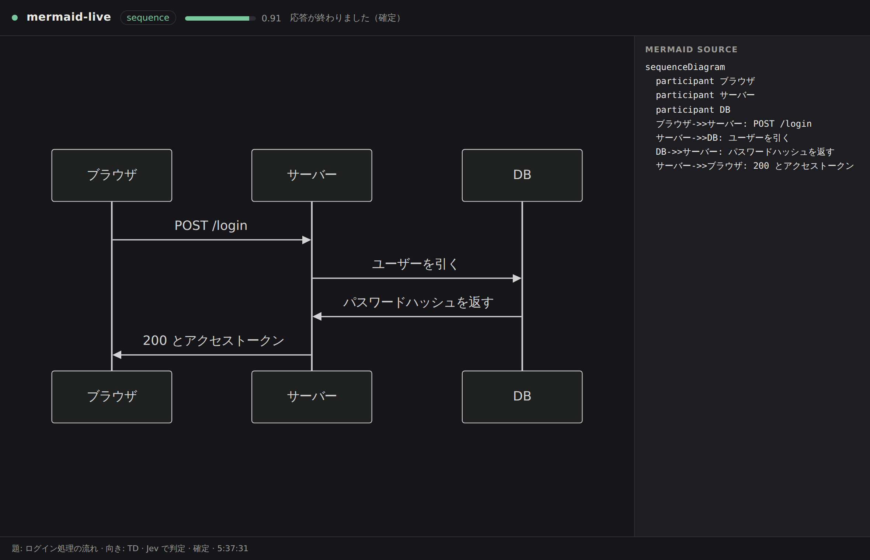The width and height of the screenshot is (870, 560).
Task: Click the footer direction 向き: TD
Action: pos(122,548)
